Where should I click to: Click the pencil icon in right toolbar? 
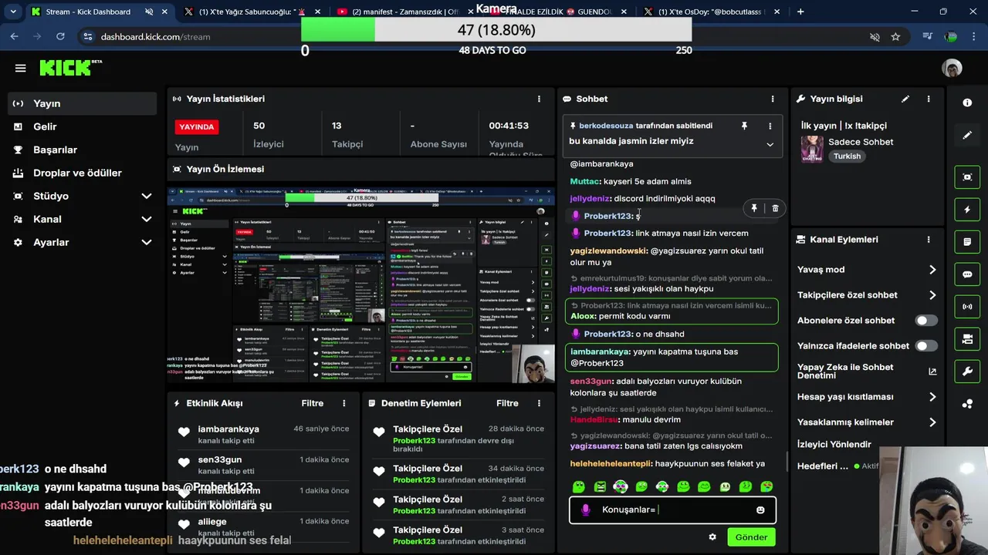(967, 135)
